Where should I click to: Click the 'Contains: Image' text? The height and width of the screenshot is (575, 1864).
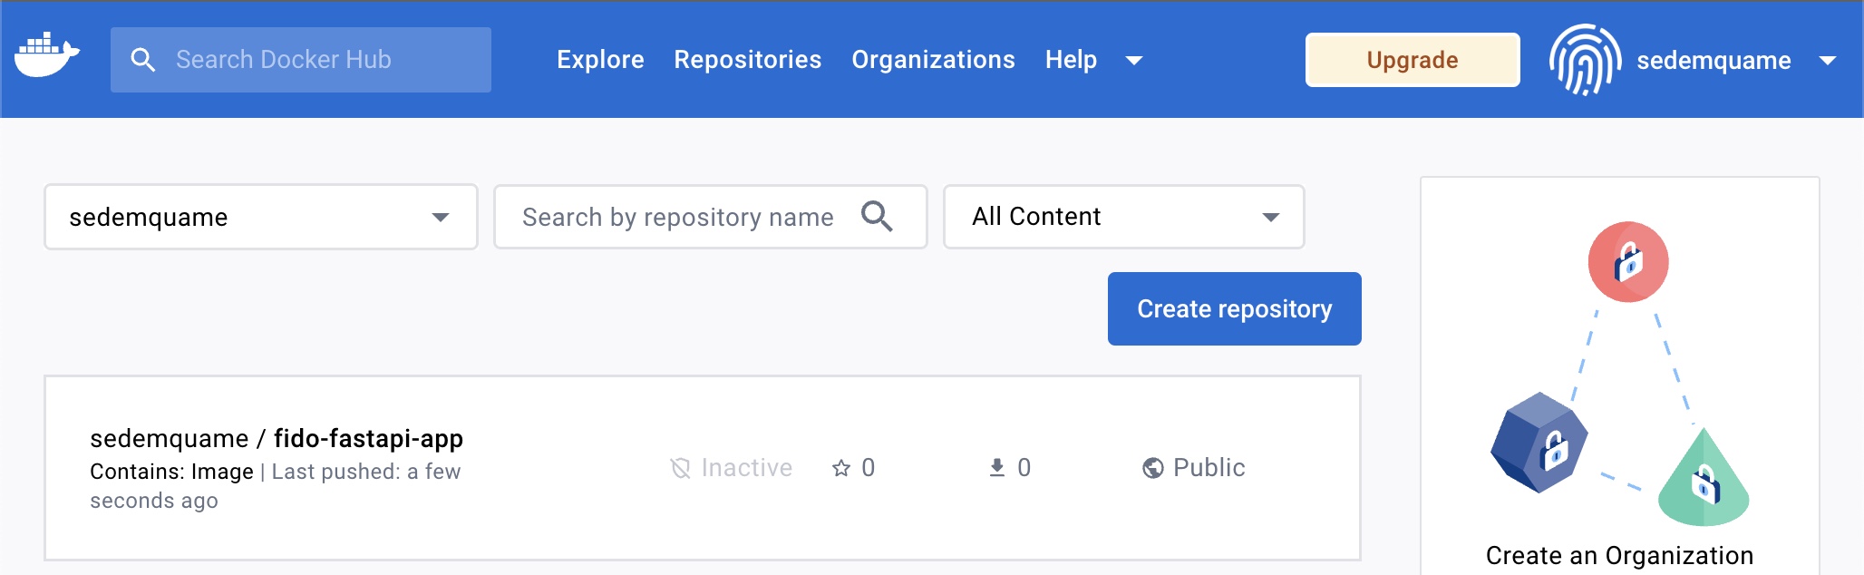click(171, 472)
